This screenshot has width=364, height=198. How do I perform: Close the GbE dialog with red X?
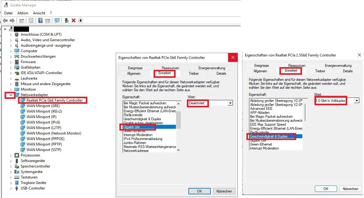click(x=233, y=57)
